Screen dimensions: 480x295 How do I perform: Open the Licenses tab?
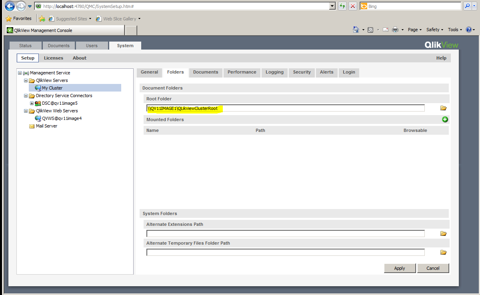[53, 58]
